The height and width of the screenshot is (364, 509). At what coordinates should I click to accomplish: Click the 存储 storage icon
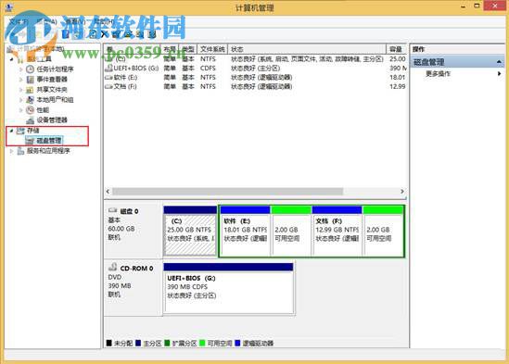20,131
